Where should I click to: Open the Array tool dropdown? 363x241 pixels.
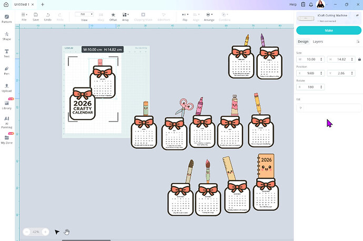click(x=126, y=16)
